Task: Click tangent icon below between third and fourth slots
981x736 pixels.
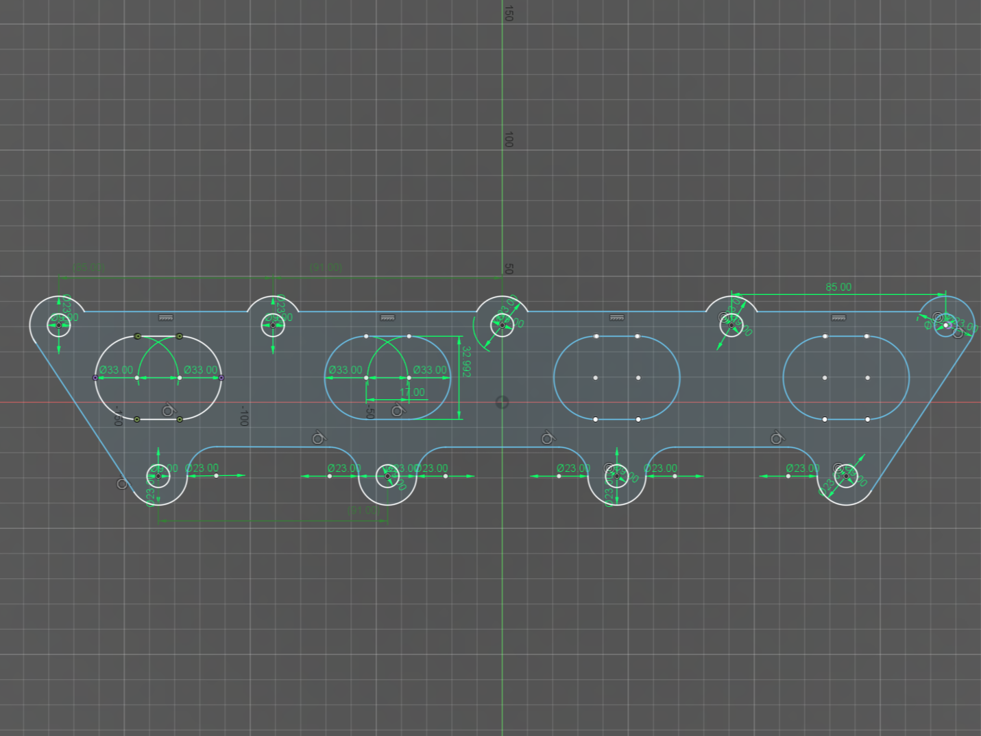Action: (x=777, y=438)
